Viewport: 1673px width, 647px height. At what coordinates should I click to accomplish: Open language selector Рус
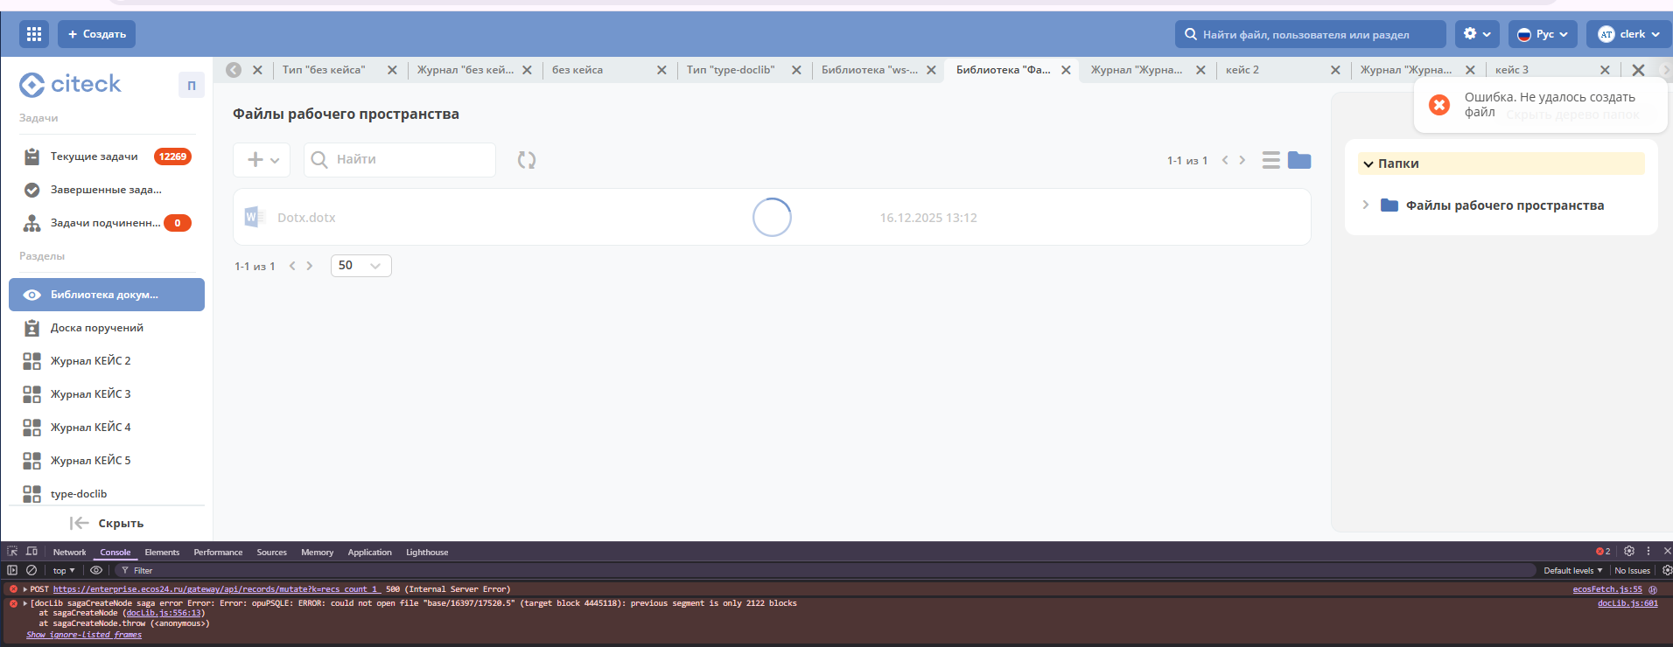[x=1543, y=34]
